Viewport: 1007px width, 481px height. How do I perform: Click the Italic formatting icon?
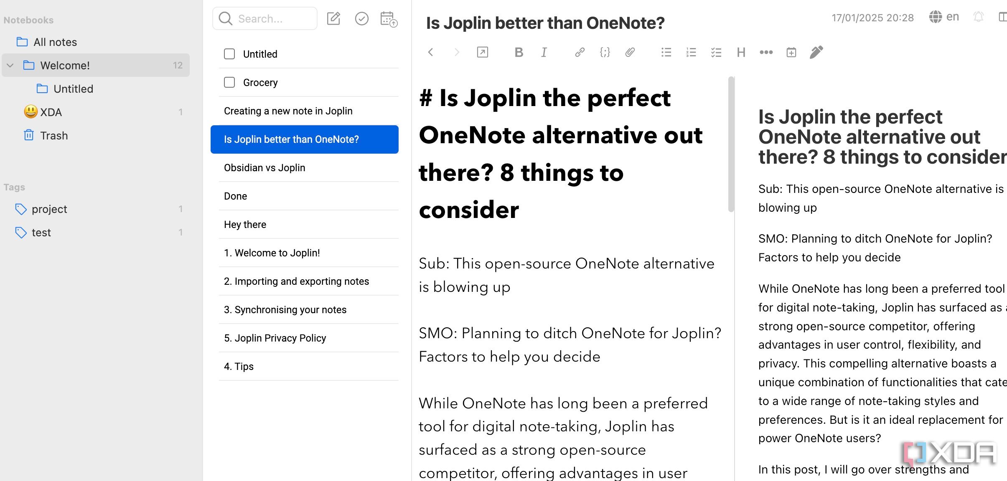pos(544,52)
